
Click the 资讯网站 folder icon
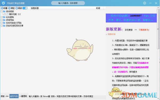coord(4,20)
